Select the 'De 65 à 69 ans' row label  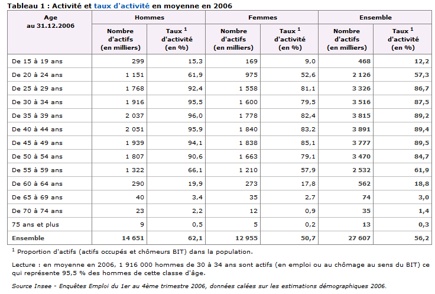pyautogui.click(x=37, y=198)
